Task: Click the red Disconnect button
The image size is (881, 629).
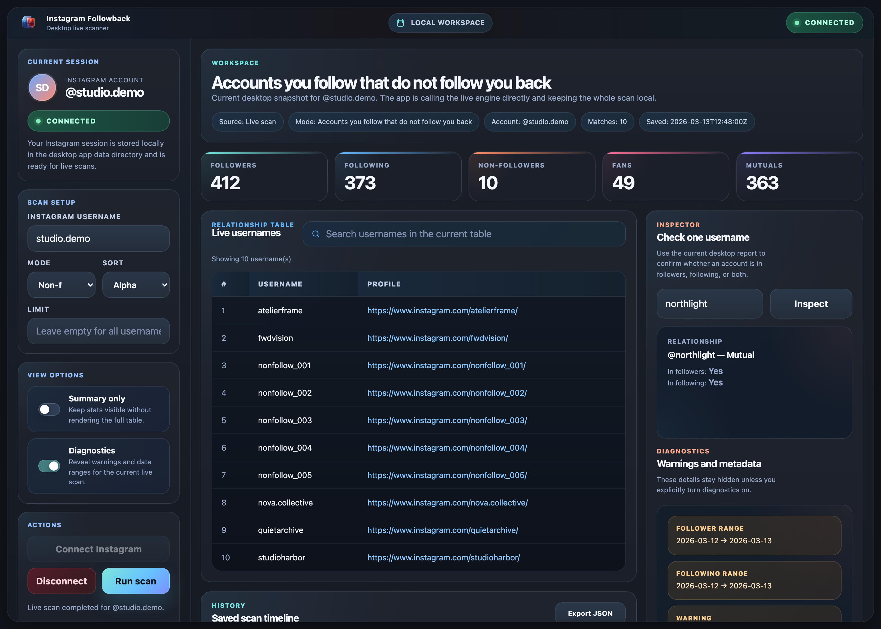Action: point(61,581)
